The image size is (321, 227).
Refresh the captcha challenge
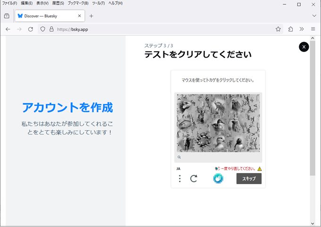pos(194,179)
